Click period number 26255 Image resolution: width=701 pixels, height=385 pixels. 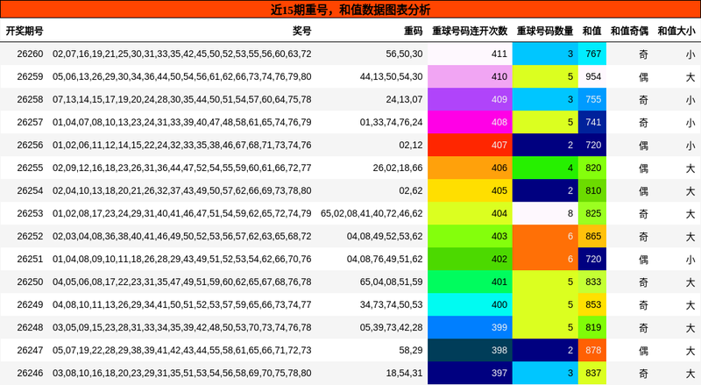[x=30, y=168]
